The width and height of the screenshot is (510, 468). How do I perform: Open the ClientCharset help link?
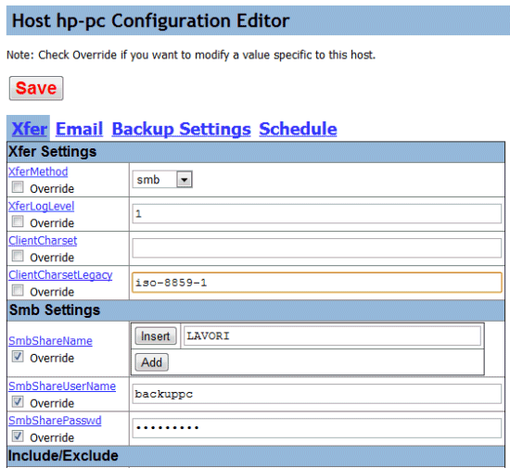(43, 241)
